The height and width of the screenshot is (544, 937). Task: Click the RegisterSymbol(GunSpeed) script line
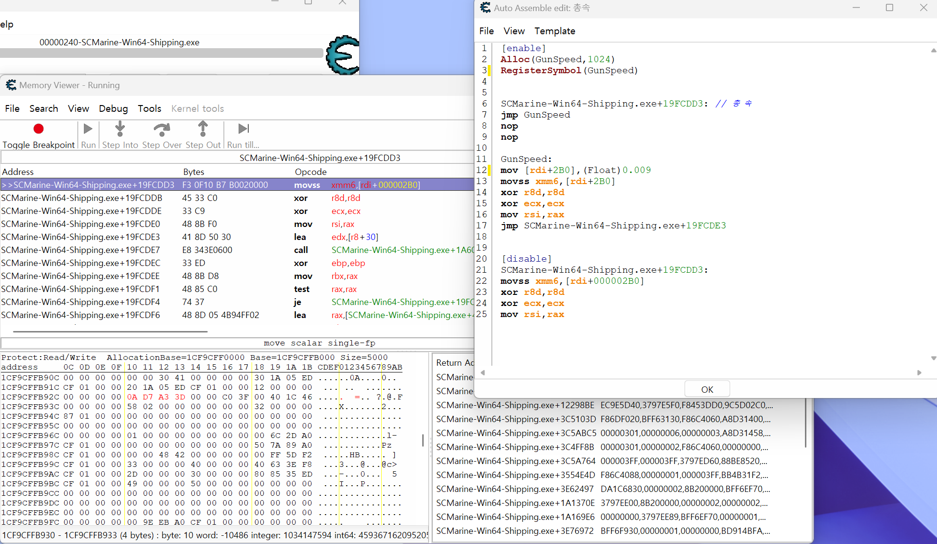[569, 70]
